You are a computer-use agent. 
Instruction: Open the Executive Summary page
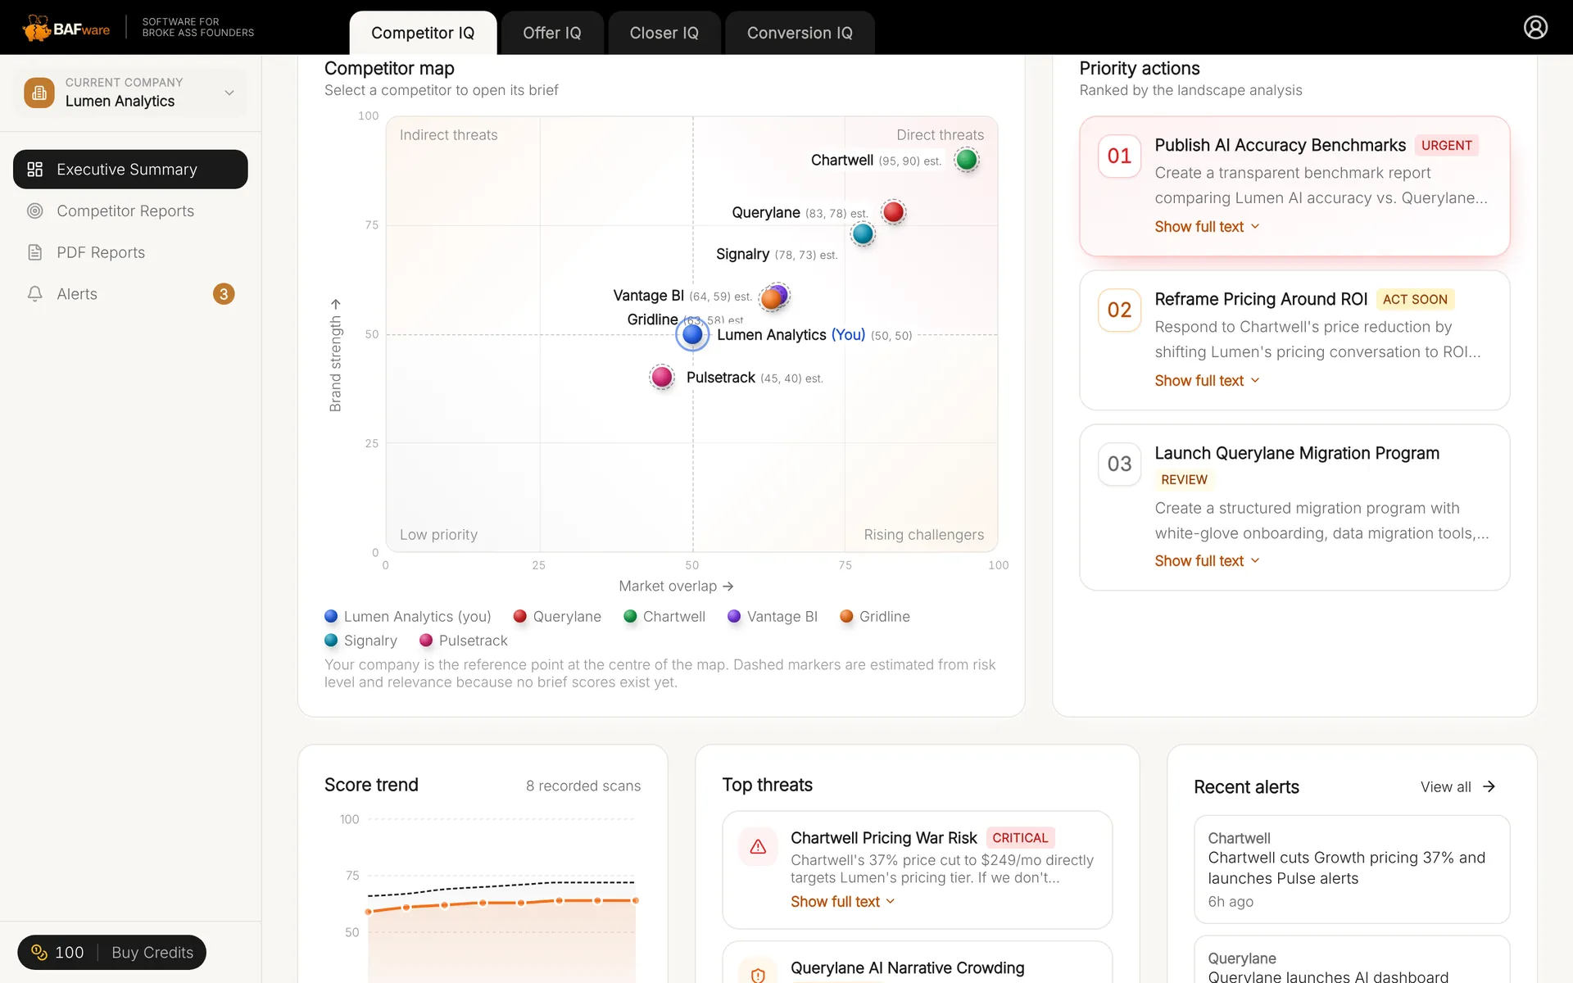point(130,170)
